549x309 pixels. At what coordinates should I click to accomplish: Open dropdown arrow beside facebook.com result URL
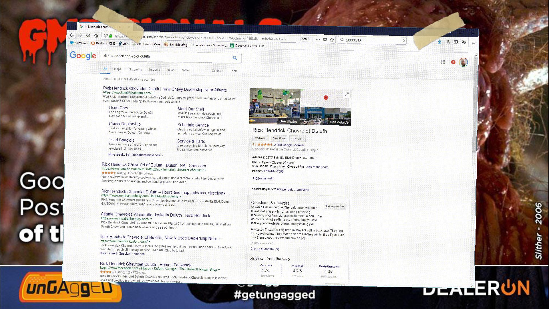pyautogui.click(x=219, y=270)
